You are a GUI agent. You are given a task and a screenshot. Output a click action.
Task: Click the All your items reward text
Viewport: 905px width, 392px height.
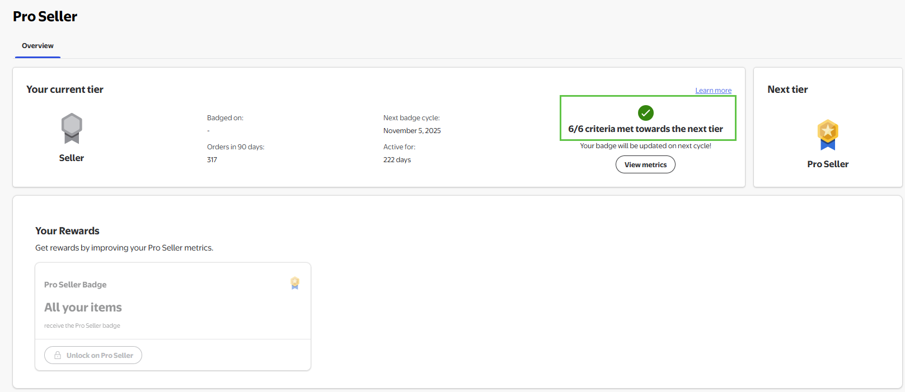click(83, 308)
